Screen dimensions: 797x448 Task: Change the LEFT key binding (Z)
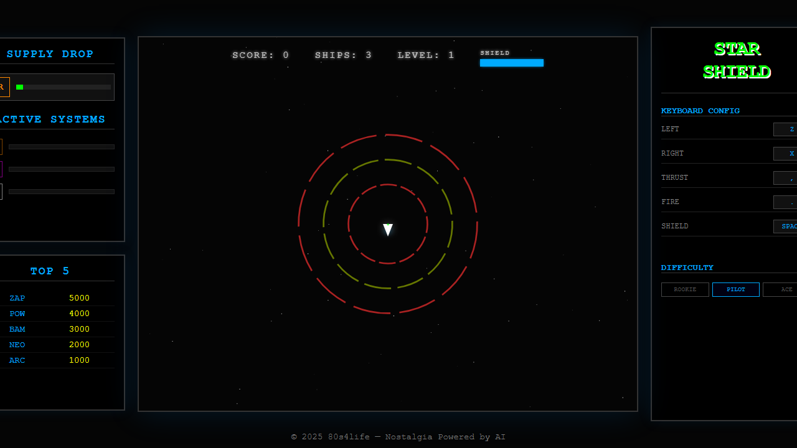point(785,129)
